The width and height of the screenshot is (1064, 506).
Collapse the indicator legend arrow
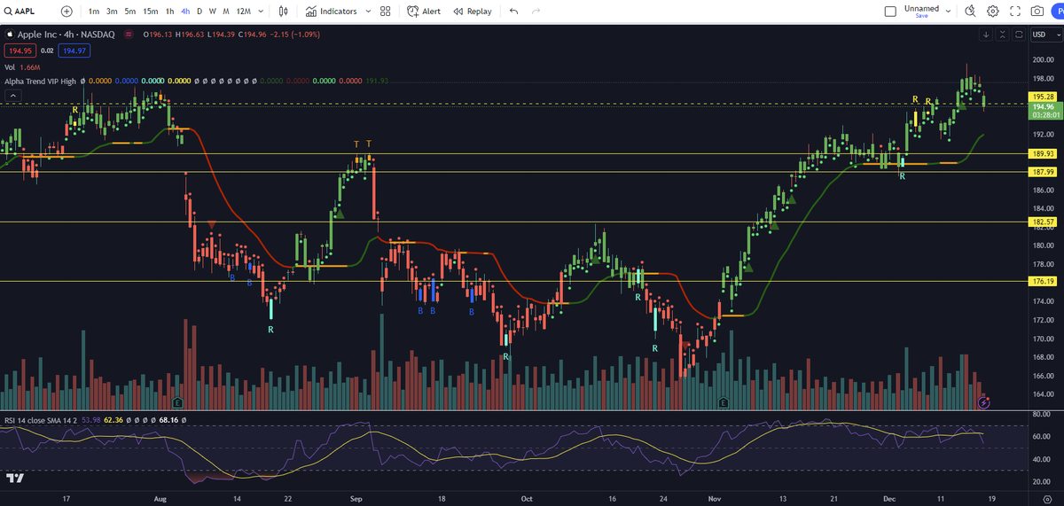tap(12, 95)
